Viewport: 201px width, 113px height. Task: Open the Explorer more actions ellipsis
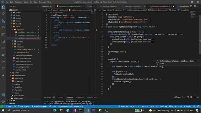38,6
